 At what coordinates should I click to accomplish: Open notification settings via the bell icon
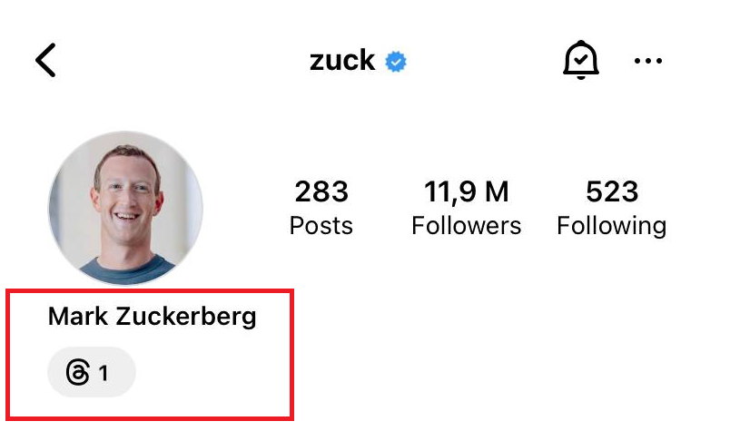[x=581, y=61]
